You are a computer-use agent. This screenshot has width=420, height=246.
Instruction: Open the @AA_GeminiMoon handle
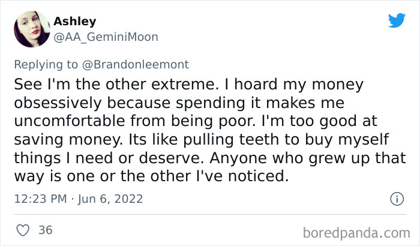pos(106,37)
